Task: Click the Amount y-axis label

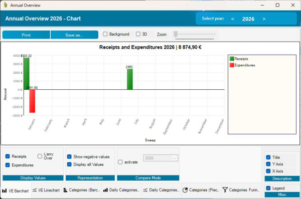Action: 5,94
